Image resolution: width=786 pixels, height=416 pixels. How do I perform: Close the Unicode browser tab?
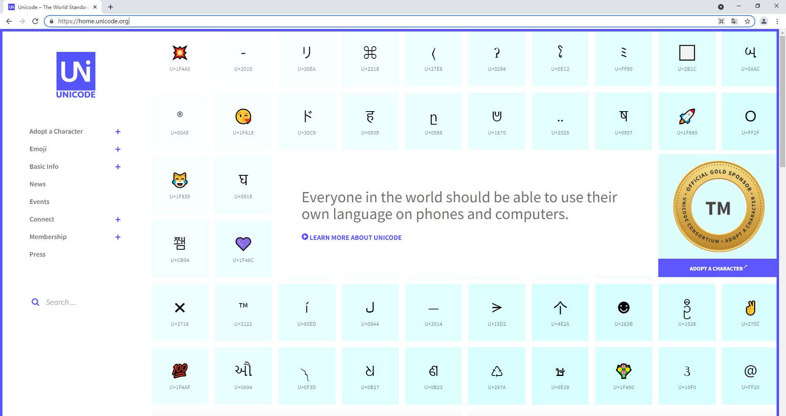click(x=95, y=7)
